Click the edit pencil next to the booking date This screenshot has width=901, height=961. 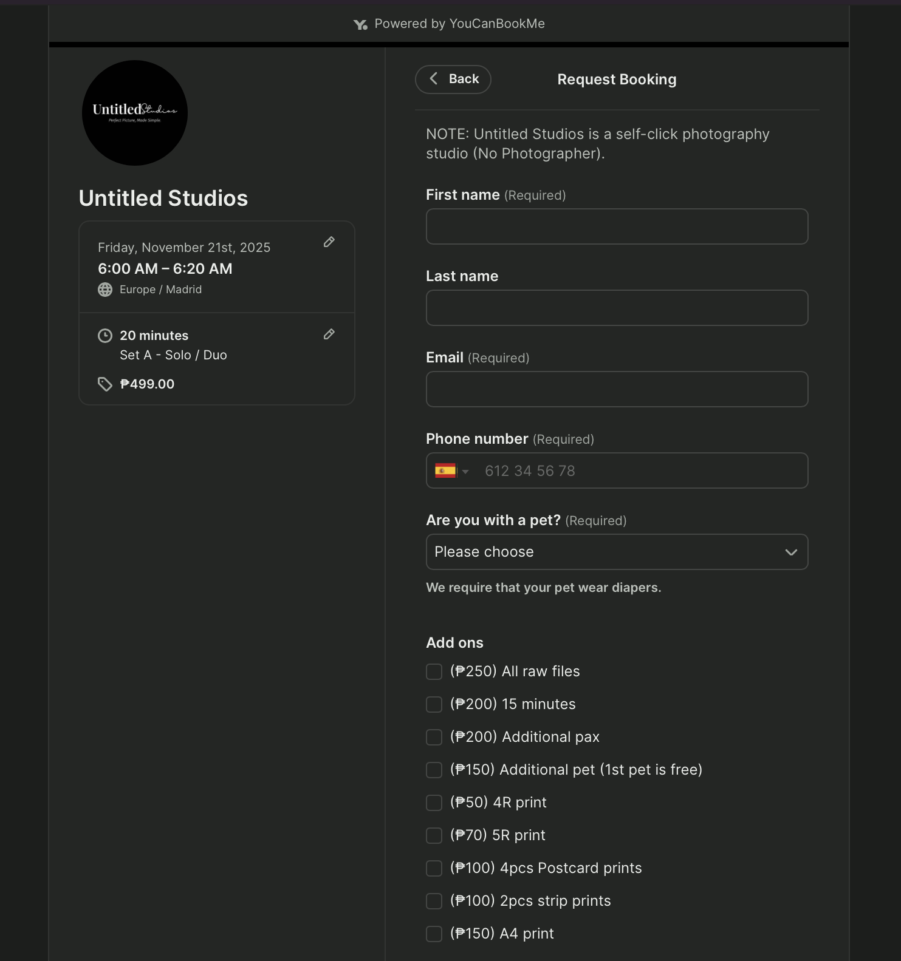[x=329, y=242]
